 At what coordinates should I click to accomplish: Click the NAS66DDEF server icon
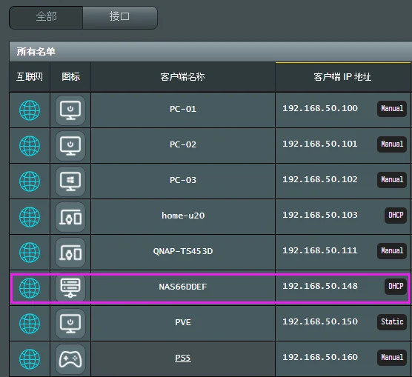(x=70, y=288)
